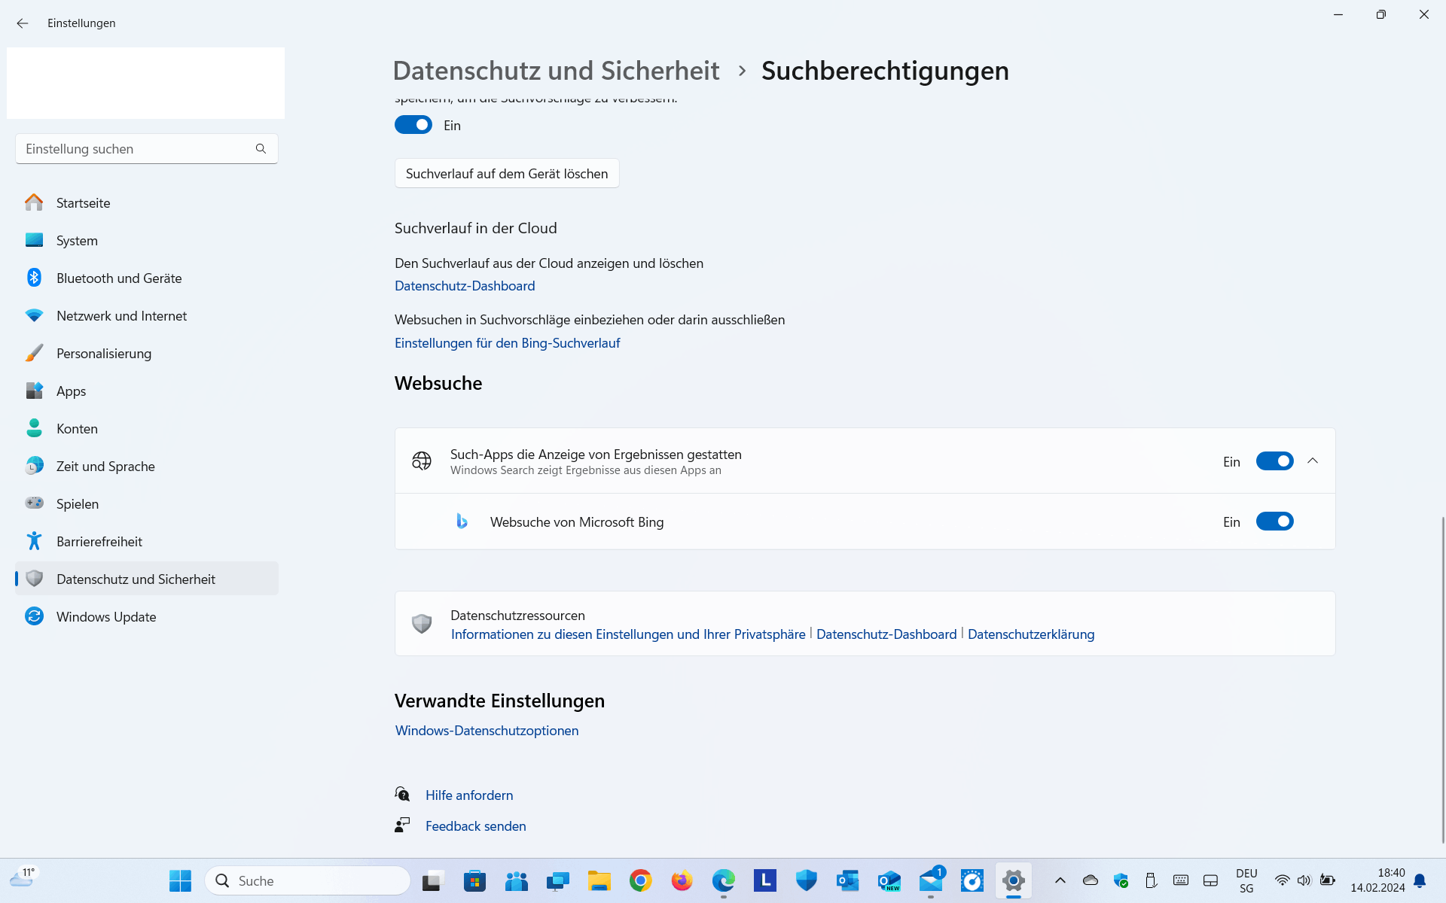Open Einstellungen für den Bing-Suchverlauf link
The height and width of the screenshot is (903, 1446).
point(507,343)
